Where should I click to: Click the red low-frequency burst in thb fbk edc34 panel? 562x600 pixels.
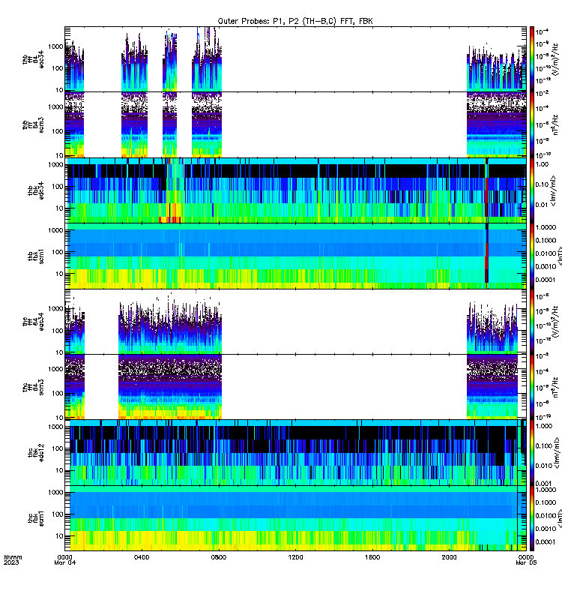[x=171, y=219]
